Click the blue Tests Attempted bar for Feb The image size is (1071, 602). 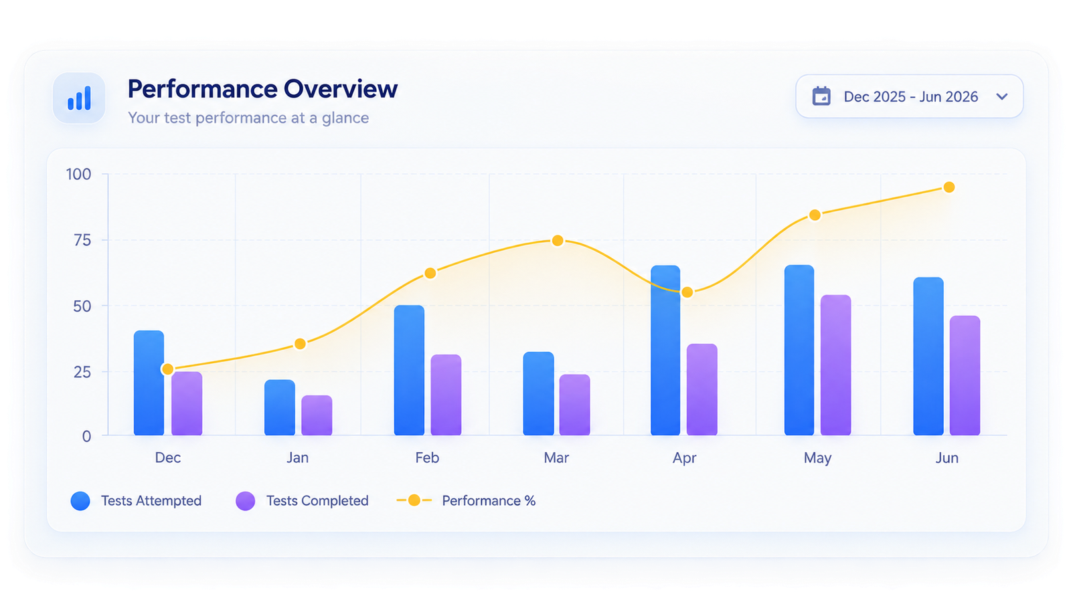pos(409,371)
